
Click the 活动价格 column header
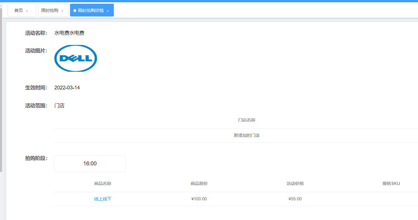click(295, 184)
